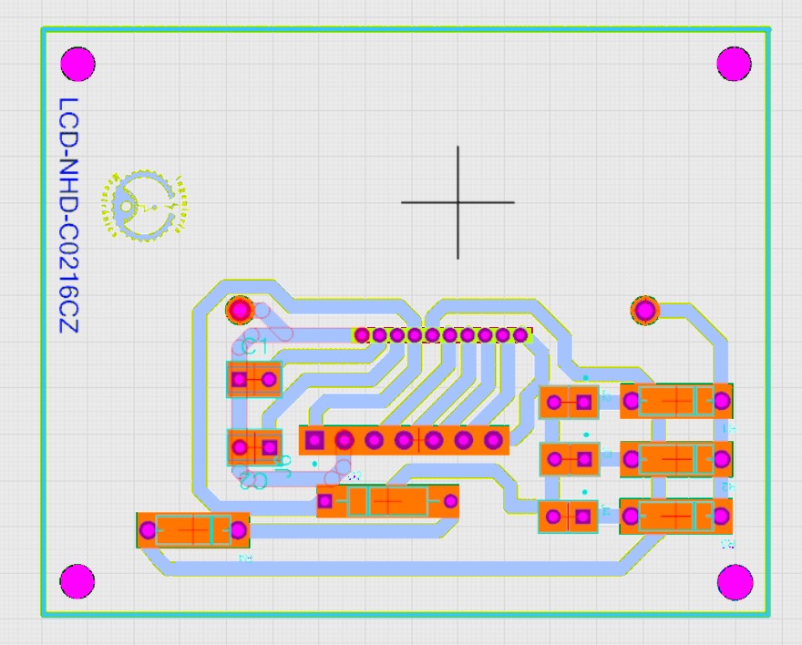
Task: Click the top resistor in the right column
Action: coord(675,401)
